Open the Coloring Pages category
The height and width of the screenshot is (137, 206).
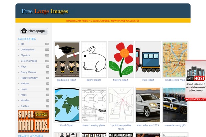tap(29, 61)
